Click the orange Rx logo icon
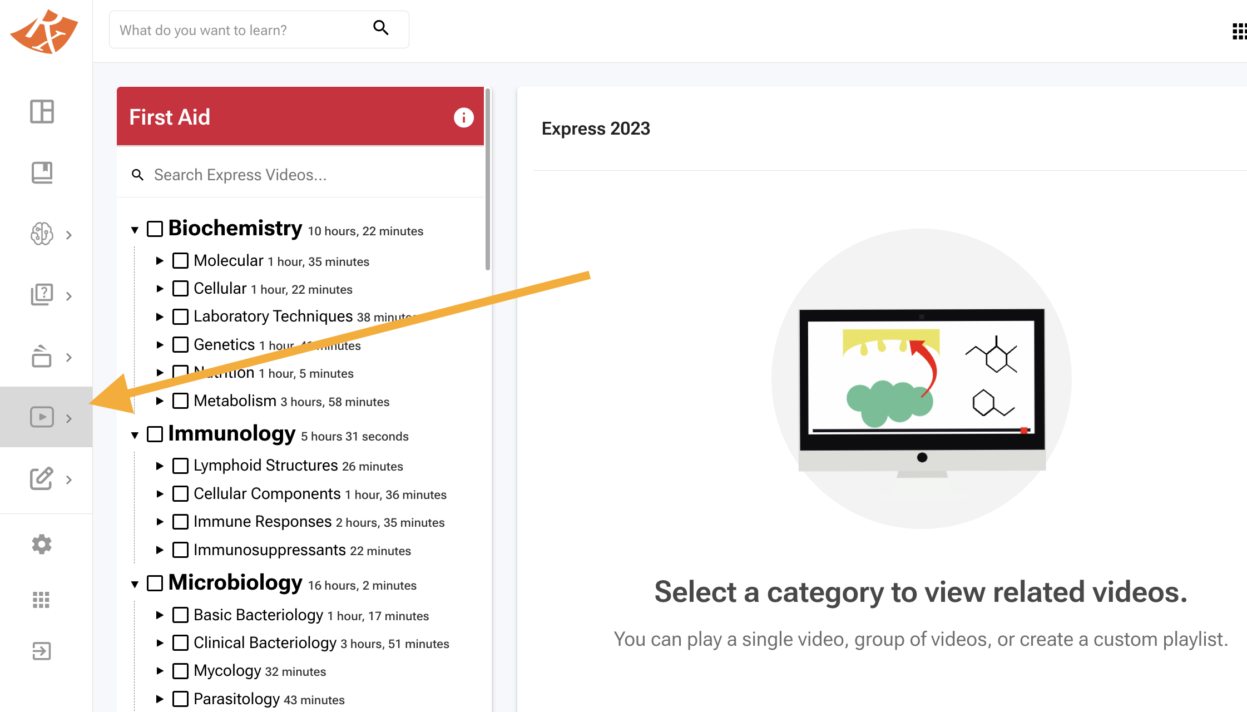The height and width of the screenshot is (712, 1247). point(44,31)
